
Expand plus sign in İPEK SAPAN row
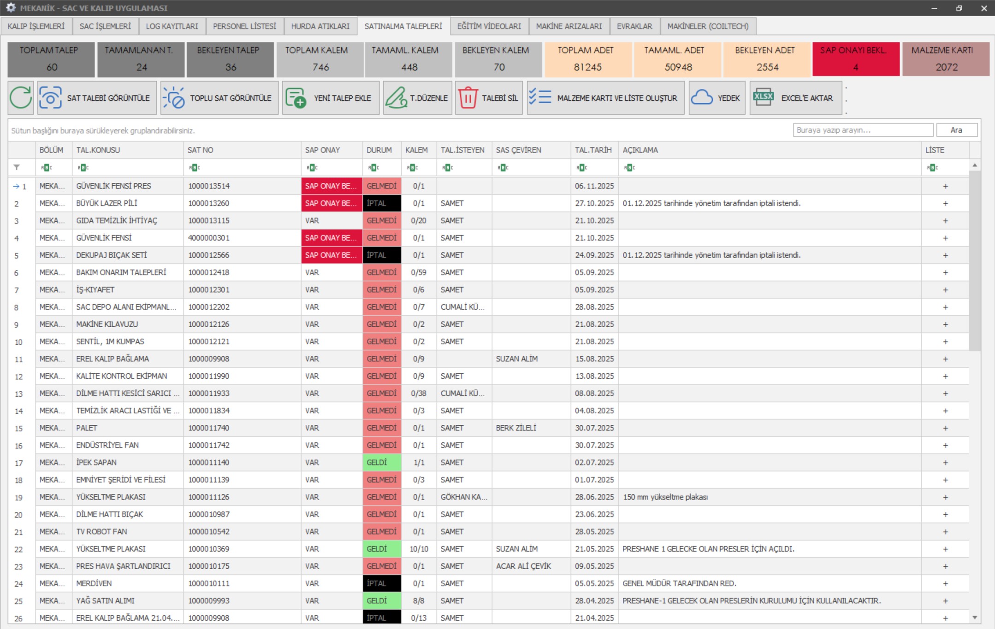pos(945,463)
